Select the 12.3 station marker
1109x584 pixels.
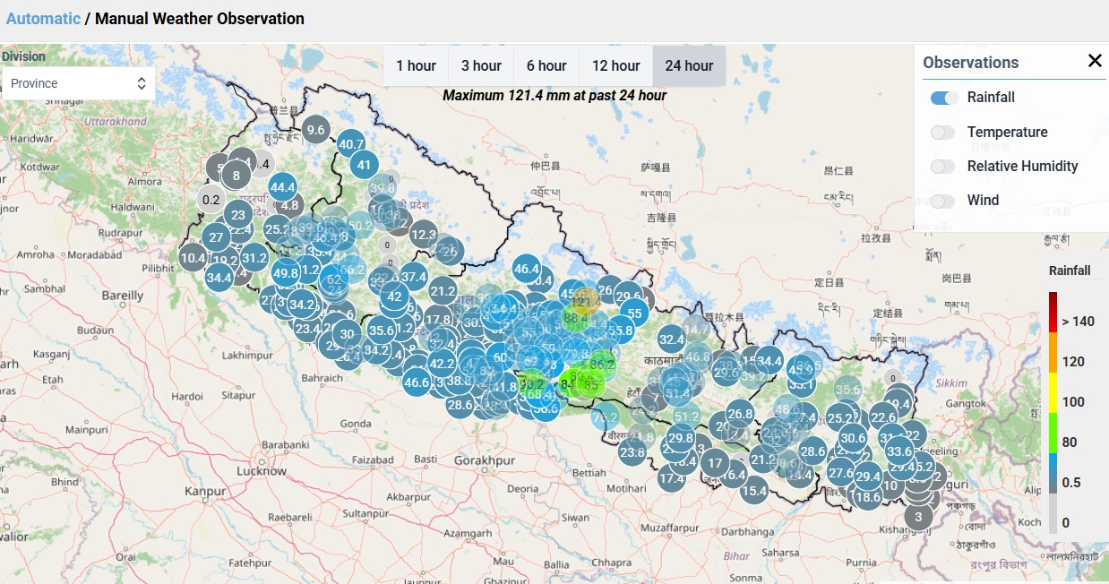(x=424, y=236)
